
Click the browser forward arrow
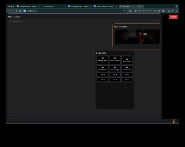point(12,11)
